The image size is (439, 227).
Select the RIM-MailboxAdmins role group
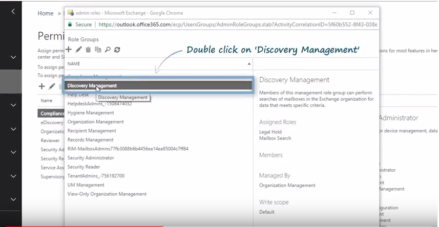(x=128, y=148)
